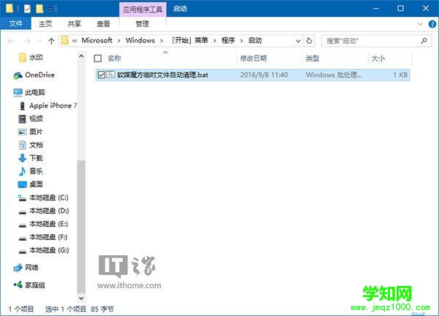Image resolution: width=439 pixels, height=316 pixels.
Task: Switch to the 查看 ribbon tab
Action: [103, 24]
